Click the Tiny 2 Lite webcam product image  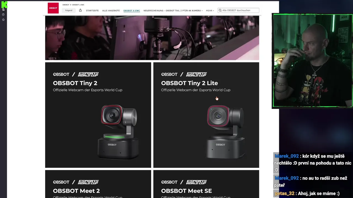pos(226,131)
